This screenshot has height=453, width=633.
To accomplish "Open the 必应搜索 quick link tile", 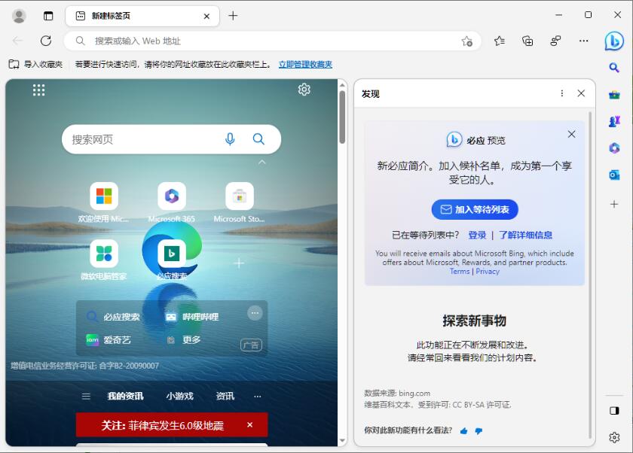I will click(172, 260).
